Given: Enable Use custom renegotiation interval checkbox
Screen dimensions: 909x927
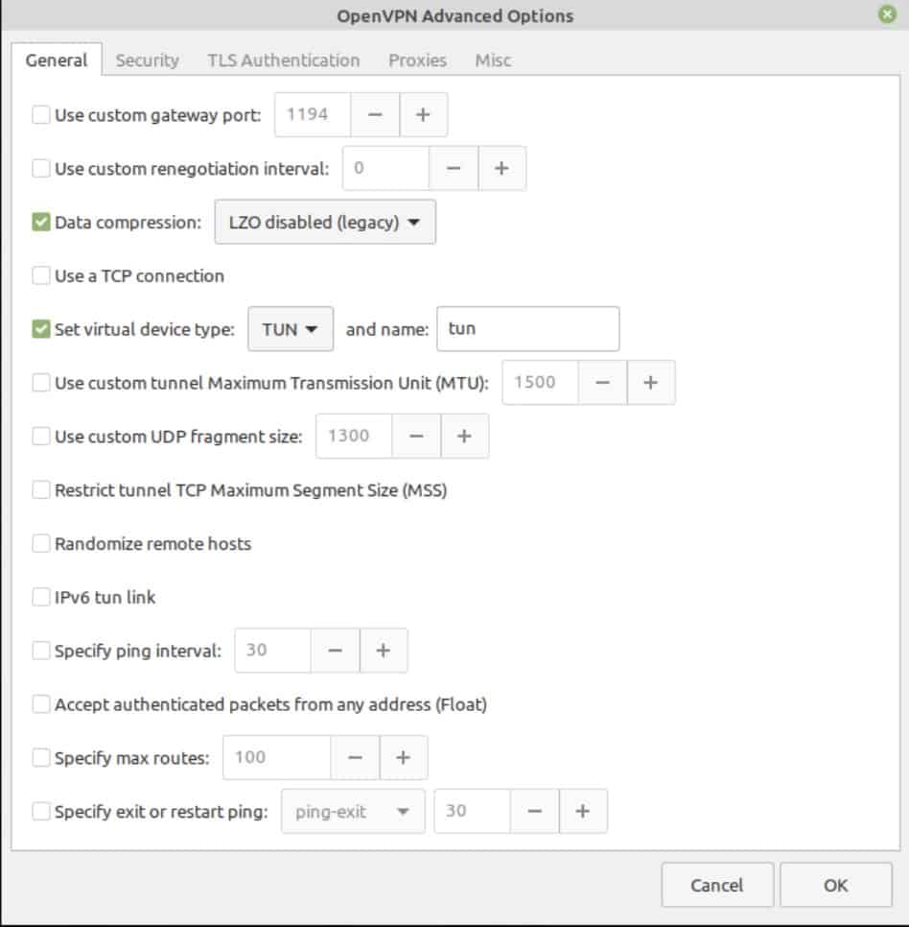Looking at the screenshot, I should click(41, 169).
